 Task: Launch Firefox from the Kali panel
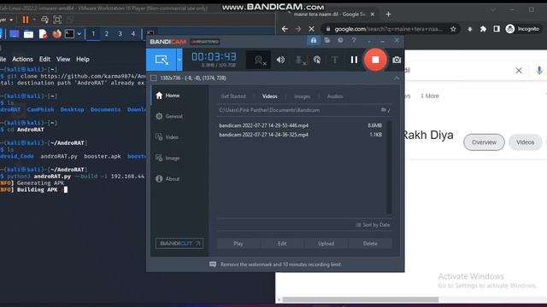57,34
